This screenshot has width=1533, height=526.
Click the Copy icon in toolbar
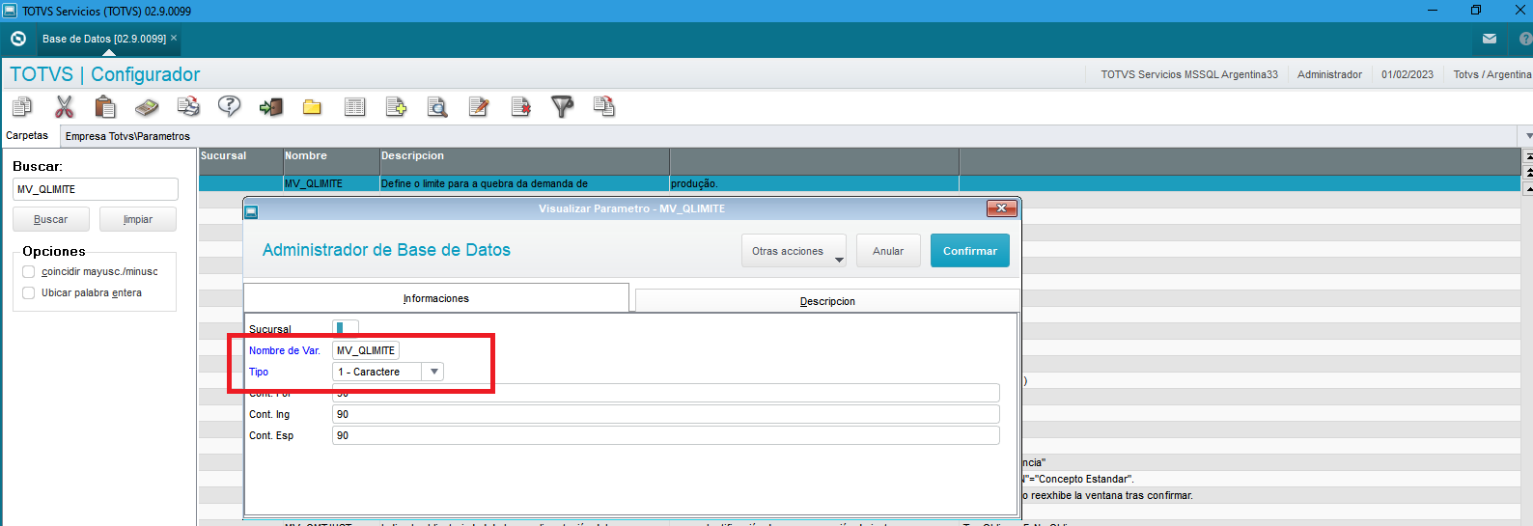click(x=22, y=106)
